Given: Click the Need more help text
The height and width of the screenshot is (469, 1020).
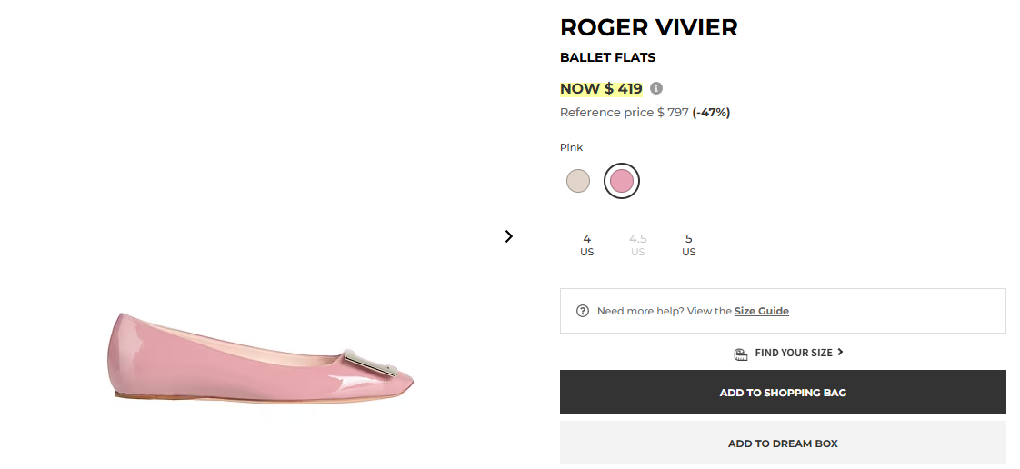Looking at the screenshot, I should (664, 311).
